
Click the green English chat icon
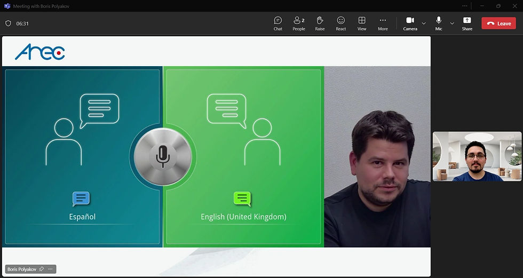[242, 198]
